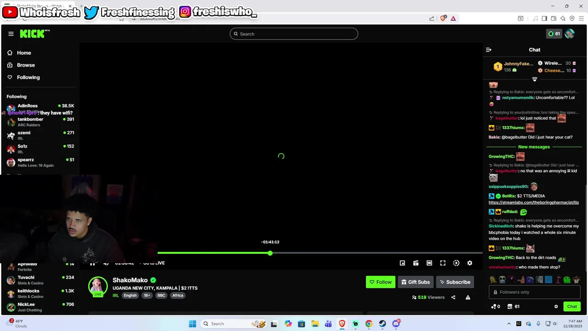Open NickLee channel in sidebar
This screenshot has width=588, height=331.
40,307
